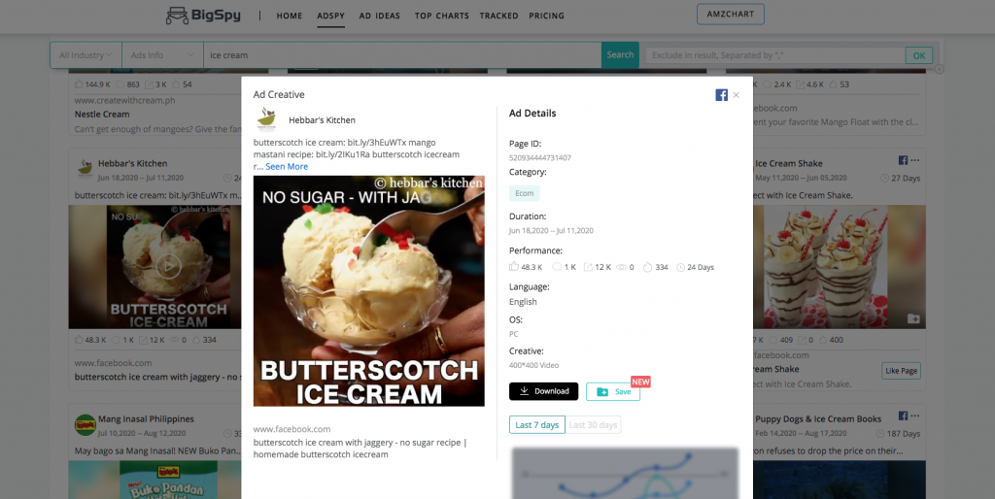Click the Save button with NEW badge

pyautogui.click(x=613, y=391)
